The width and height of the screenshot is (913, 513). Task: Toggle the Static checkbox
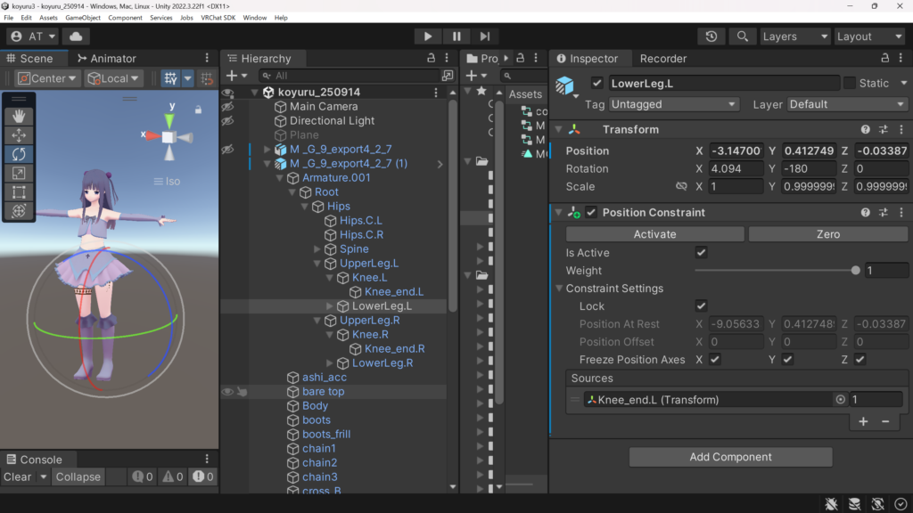[850, 83]
